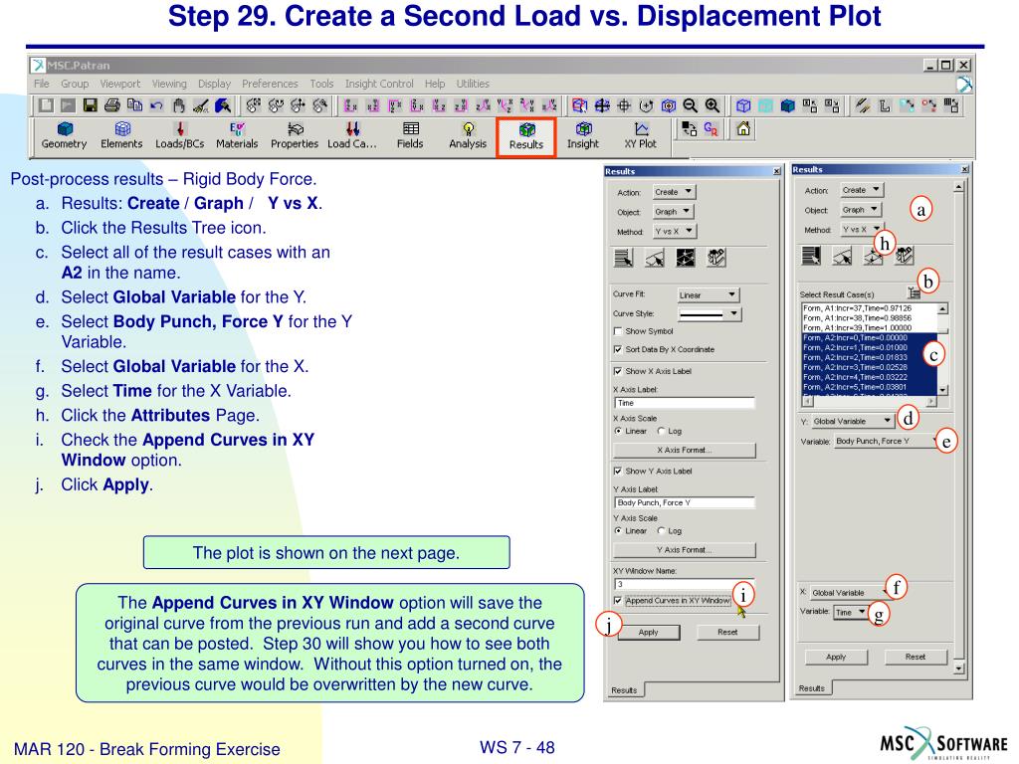Click the Undo arrow toolbar icon
Screen dimensions: 1019x764
(x=156, y=105)
